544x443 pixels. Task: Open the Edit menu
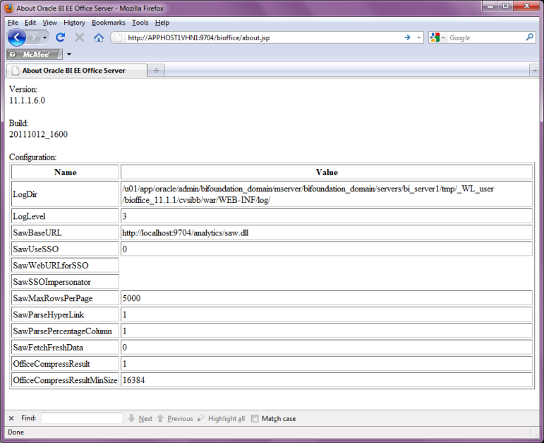click(30, 23)
